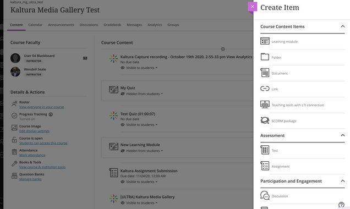Toggle eye icon for Test Quiz
Viewport: 350px width, 209px height.
pyautogui.click(x=123, y=125)
